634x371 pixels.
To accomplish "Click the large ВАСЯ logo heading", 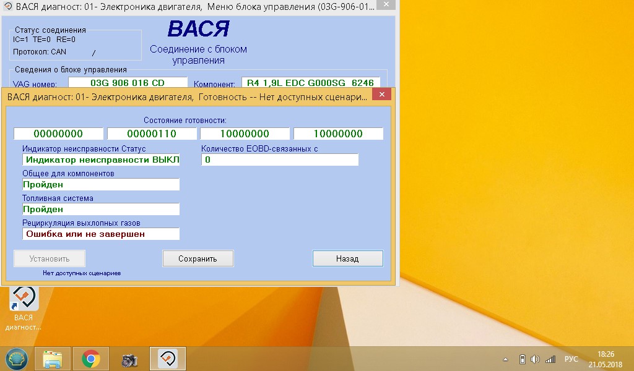I will click(x=199, y=29).
